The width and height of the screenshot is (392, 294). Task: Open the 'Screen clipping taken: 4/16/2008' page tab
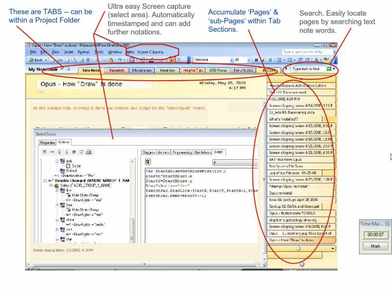[301, 139]
